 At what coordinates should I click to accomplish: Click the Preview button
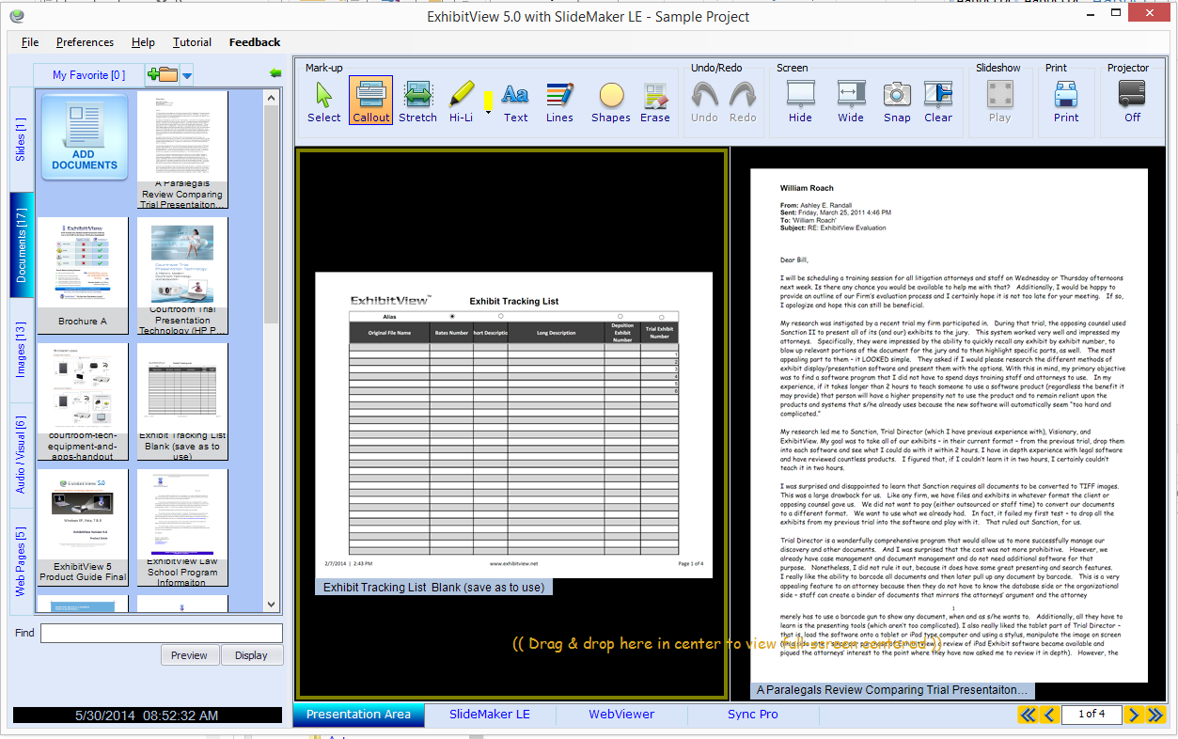pos(189,655)
